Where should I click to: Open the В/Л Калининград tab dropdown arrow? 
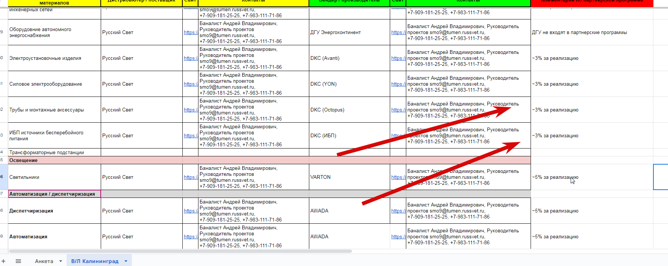tap(126, 261)
